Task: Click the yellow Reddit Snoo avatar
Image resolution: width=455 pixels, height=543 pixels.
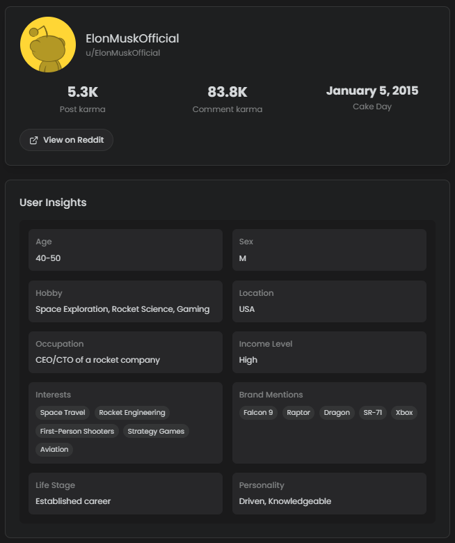Action: [48, 45]
